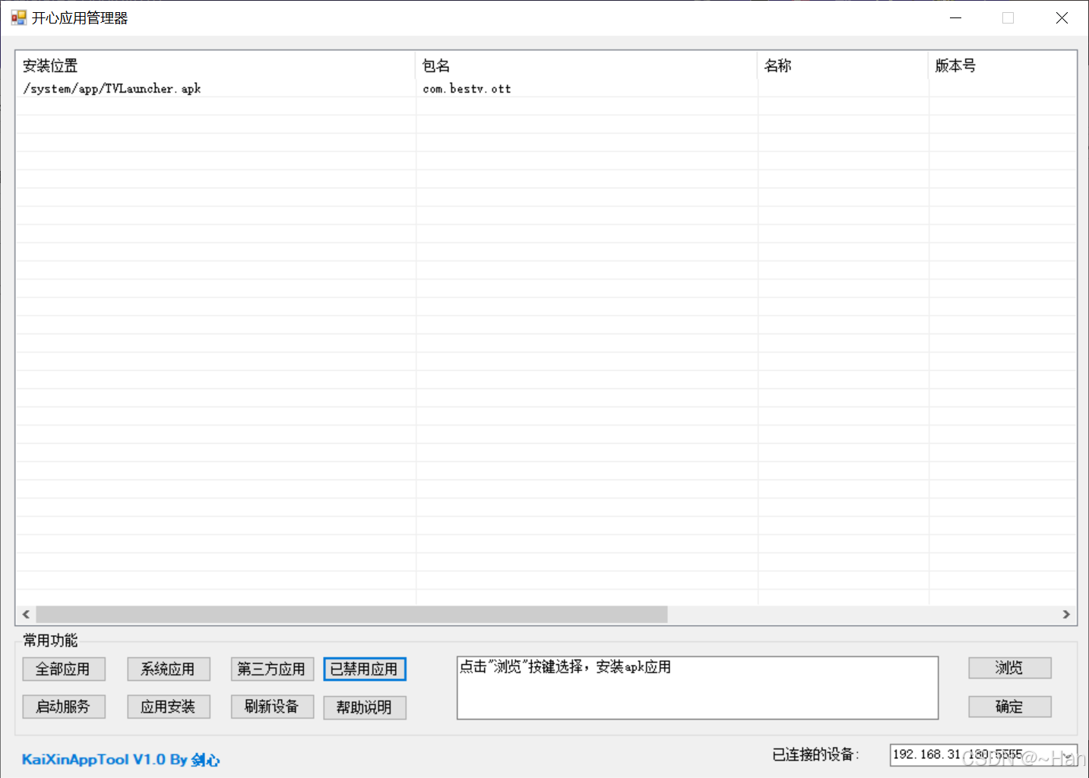Click the KaiXinAppTool V1.0 By 剑心 label

click(121, 759)
